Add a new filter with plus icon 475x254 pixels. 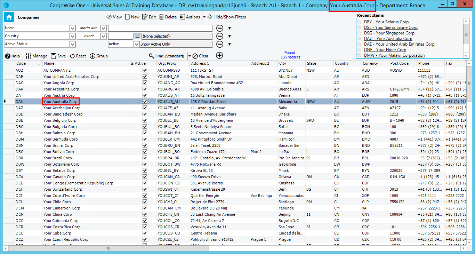click(219, 55)
